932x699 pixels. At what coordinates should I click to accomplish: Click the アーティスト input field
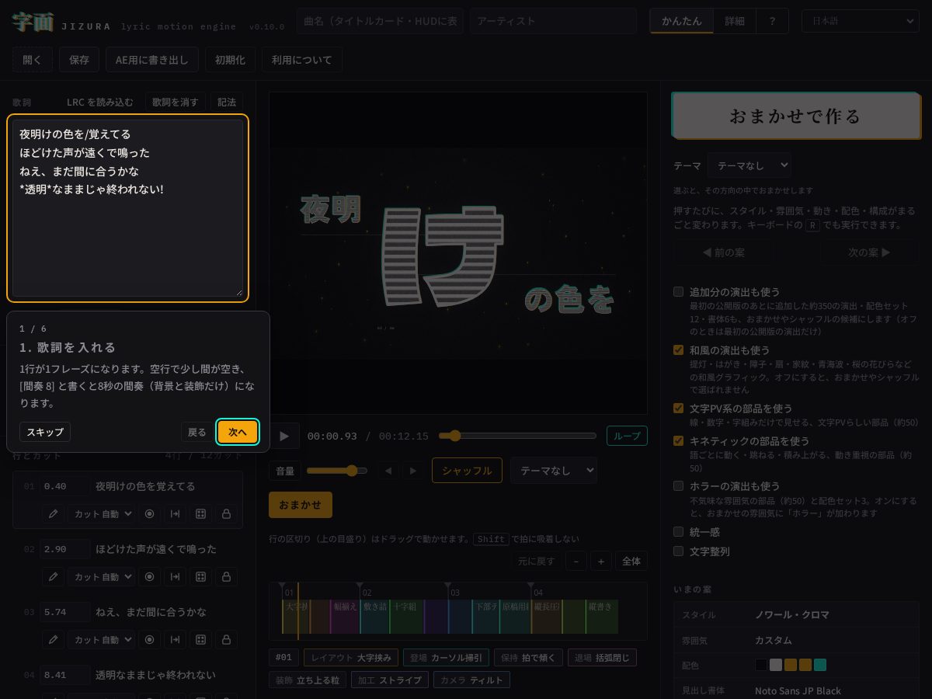[x=553, y=21]
